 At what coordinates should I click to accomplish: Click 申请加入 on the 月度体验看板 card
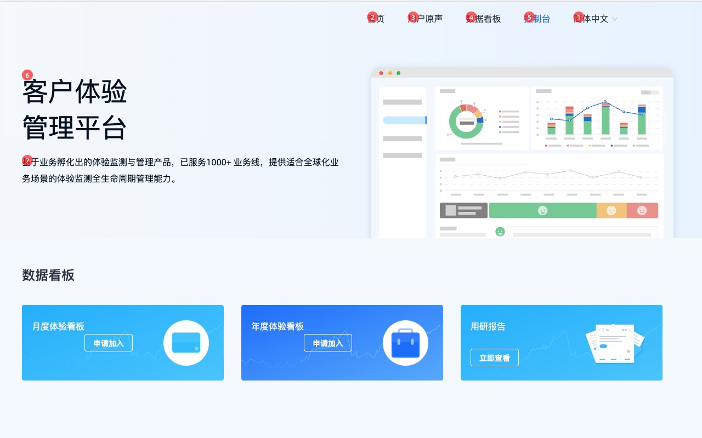(109, 343)
